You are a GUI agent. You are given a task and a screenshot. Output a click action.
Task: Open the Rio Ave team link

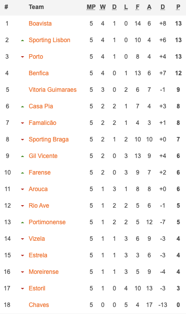tap(39, 206)
